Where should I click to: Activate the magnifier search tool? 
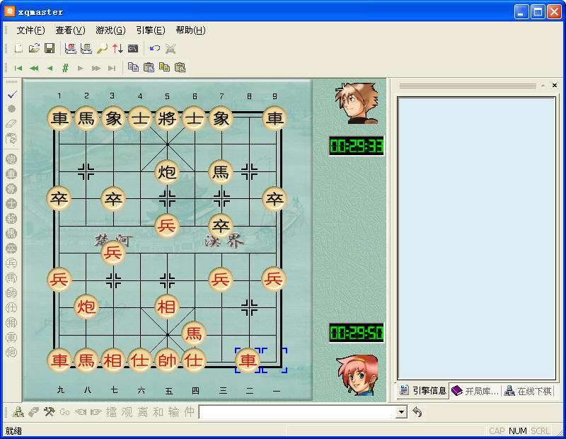click(102, 48)
